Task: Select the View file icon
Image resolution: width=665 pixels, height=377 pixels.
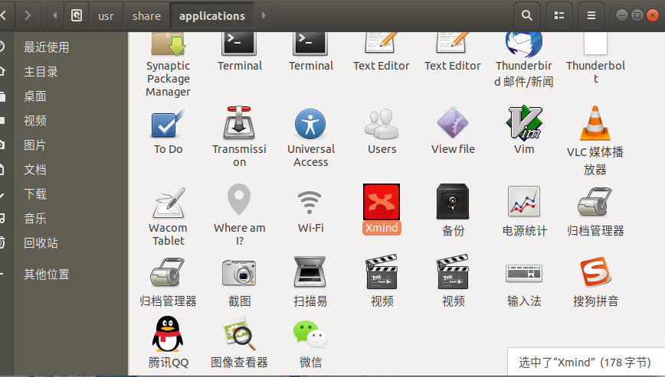Action: pos(453,122)
